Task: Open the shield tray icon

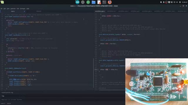Action: pos(169,2)
